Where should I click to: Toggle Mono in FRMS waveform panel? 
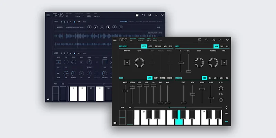[x=158, y=27]
